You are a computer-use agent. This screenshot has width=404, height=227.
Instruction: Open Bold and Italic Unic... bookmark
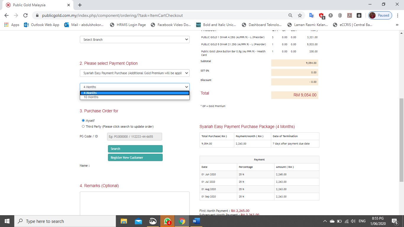pyautogui.click(x=216, y=25)
